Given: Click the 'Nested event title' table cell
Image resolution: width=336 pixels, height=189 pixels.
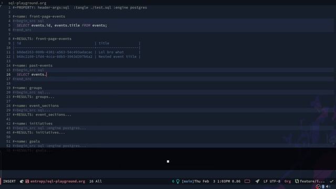Looking at the screenshot, I should [118, 57].
